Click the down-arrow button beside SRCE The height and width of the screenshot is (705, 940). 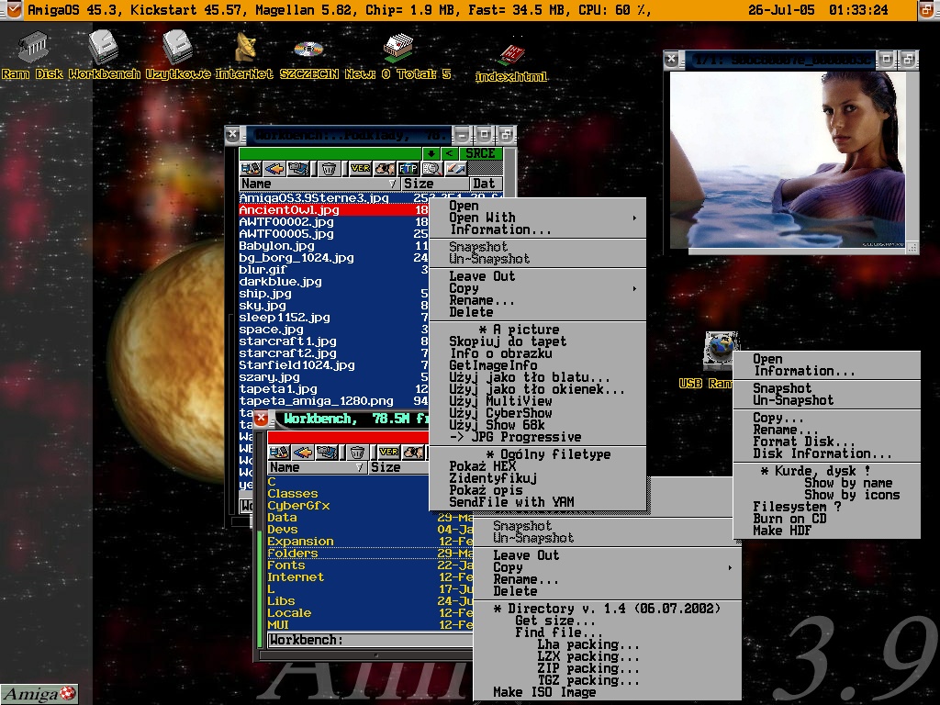[x=431, y=153]
